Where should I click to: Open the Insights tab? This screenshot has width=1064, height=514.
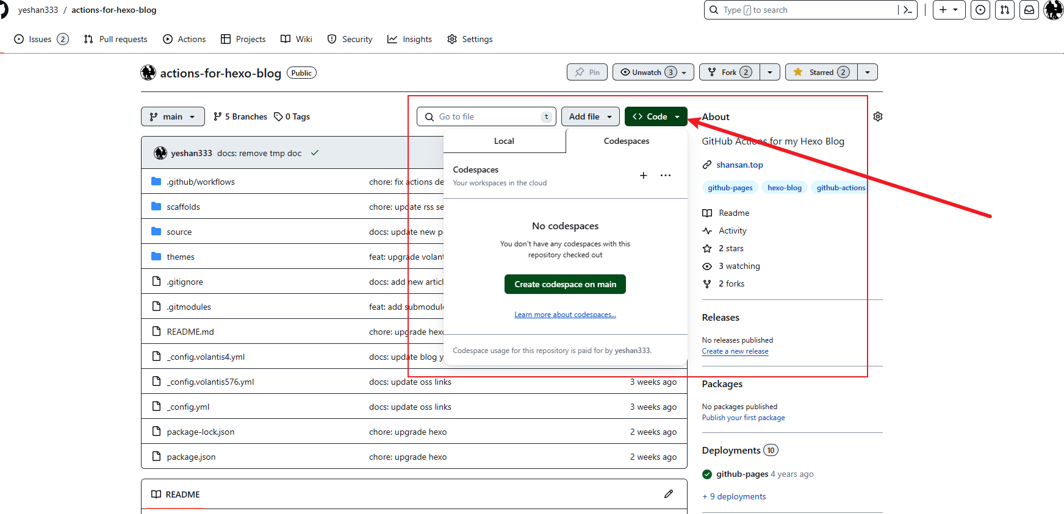(409, 39)
